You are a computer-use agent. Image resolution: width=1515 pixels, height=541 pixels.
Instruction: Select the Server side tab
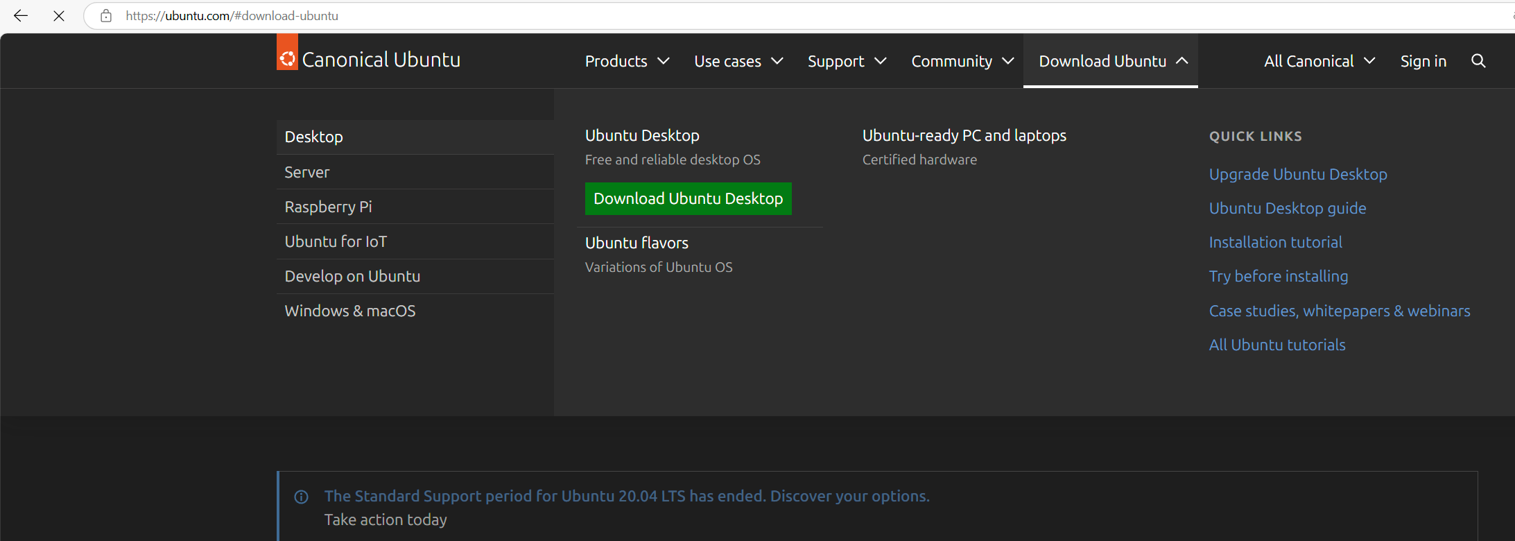[x=415, y=172]
